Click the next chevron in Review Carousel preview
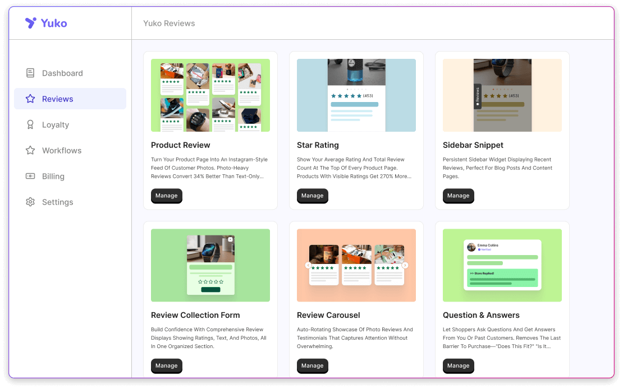Screen dimensions: 623x389 [405, 265]
